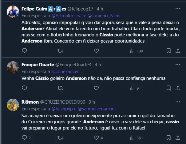This screenshot has height=144, width=186.
Task: Like Enoque Duarte's tweet
Action: [x=96, y=88]
